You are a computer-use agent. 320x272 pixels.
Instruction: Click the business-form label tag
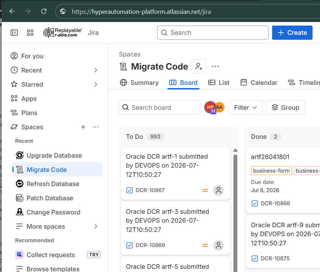271,171
